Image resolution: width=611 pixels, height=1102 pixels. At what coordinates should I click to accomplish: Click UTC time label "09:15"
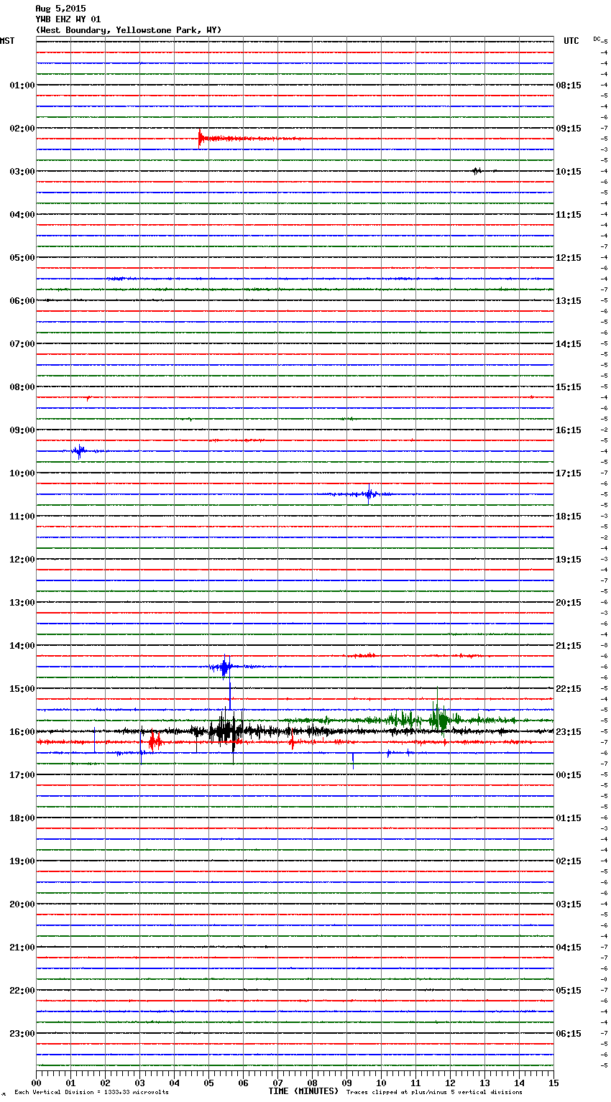click(x=569, y=129)
